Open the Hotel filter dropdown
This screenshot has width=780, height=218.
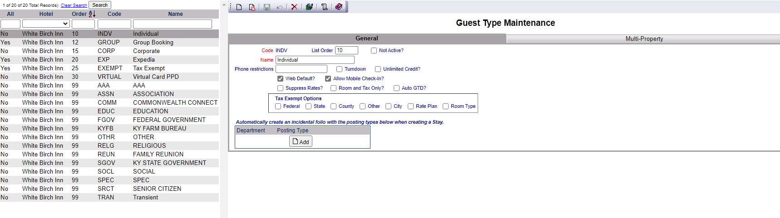click(x=46, y=24)
